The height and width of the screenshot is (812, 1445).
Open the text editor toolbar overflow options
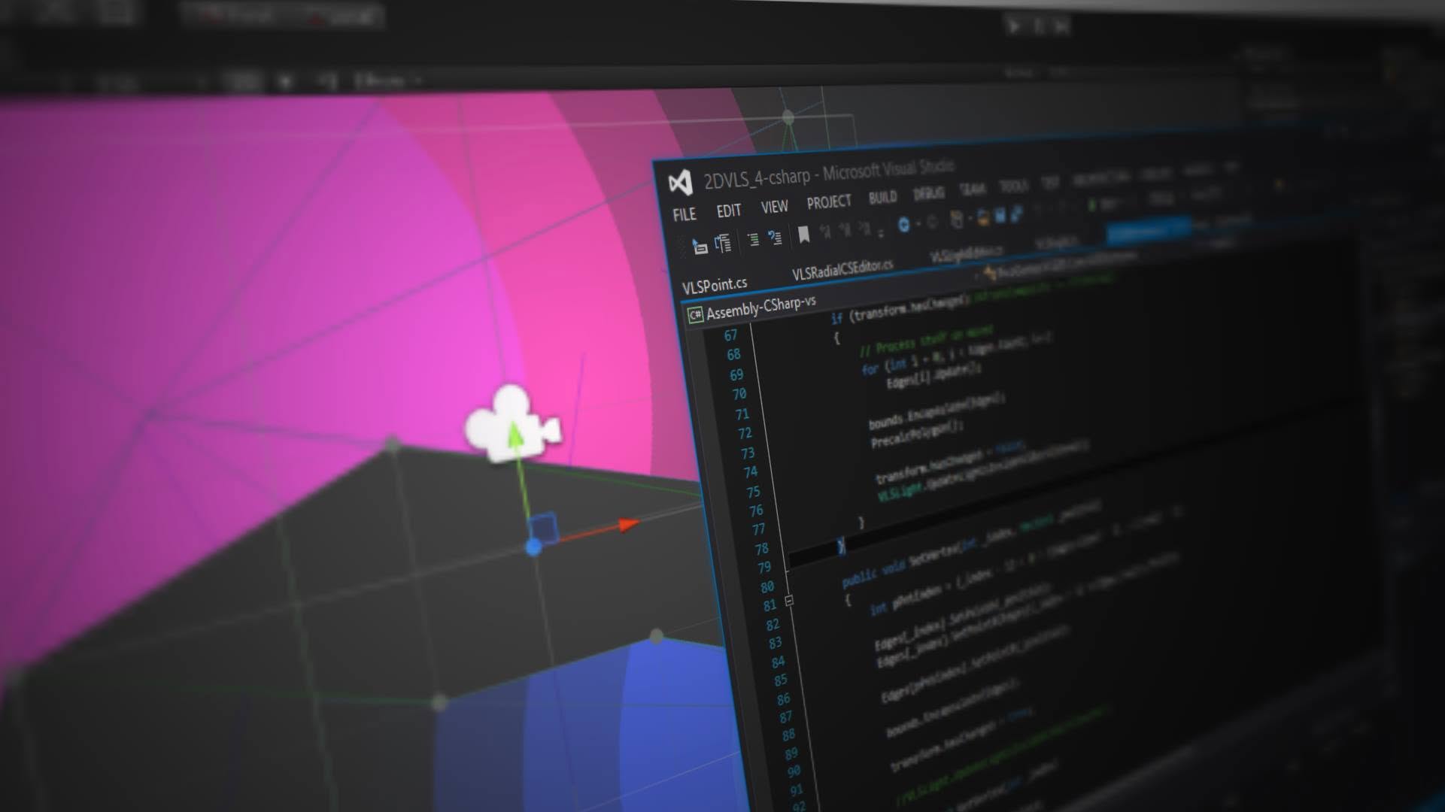click(881, 232)
